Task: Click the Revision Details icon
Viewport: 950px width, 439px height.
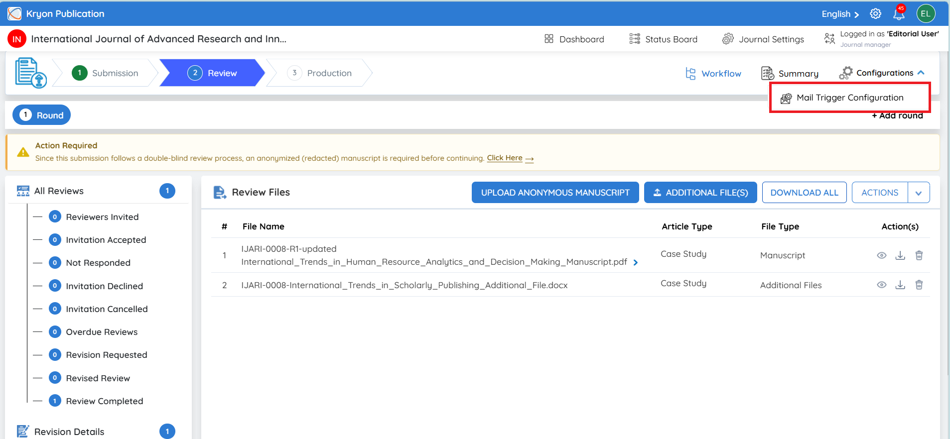Action: [x=23, y=431]
